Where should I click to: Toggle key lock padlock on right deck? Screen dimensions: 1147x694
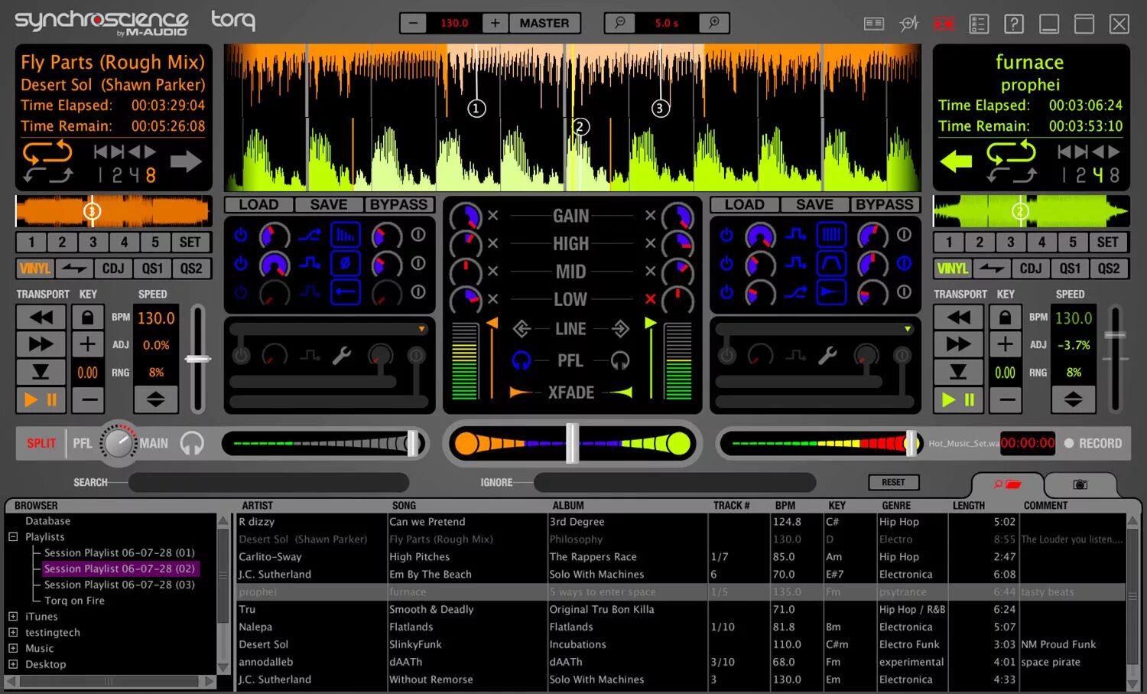click(x=1006, y=317)
